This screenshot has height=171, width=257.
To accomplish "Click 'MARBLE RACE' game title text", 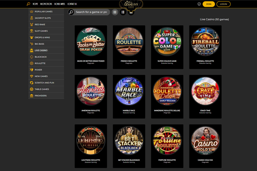I will tap(129, 111).
